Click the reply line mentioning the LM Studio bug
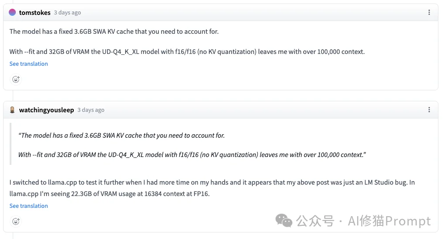Viewport: 445px width, 239px height. click(212, 182)
